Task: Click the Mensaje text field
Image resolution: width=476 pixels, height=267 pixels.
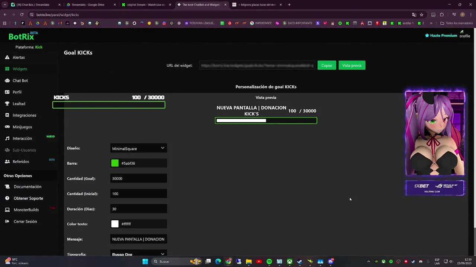Action: point(138,239)
